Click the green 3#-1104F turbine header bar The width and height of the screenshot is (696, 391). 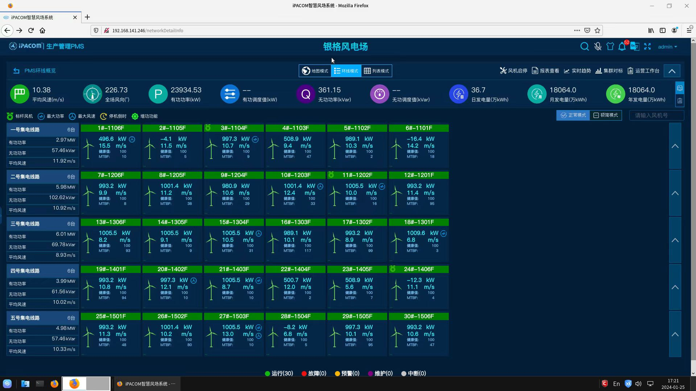pos(234,128)
